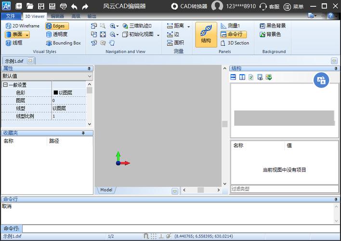This screenshot has height=241, width=341.
Task: Open the 距离 measure dropdown arrow
Action: [188, 27]
